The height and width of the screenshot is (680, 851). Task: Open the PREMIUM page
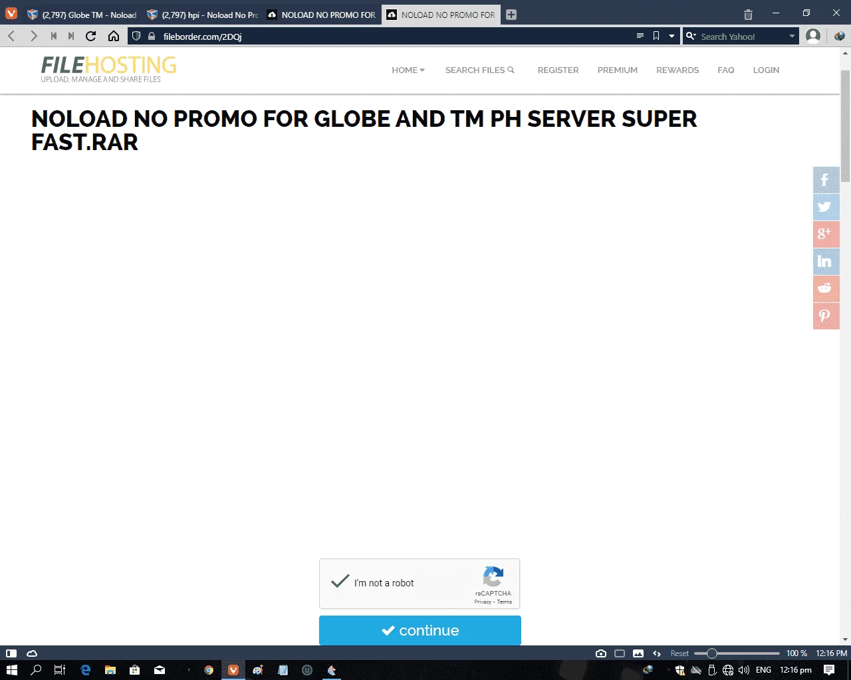tap(617, 70)
